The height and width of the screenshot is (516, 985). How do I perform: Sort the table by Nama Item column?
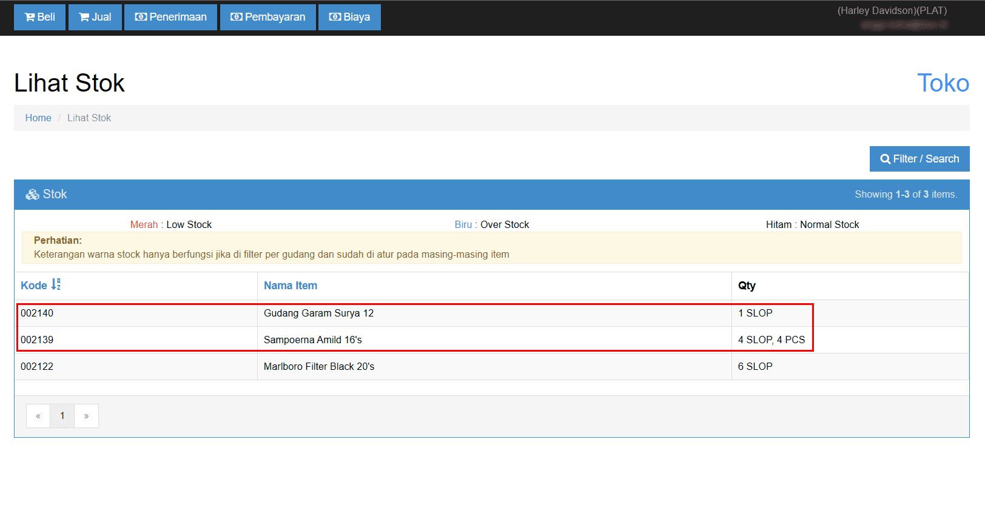point(291,286)
